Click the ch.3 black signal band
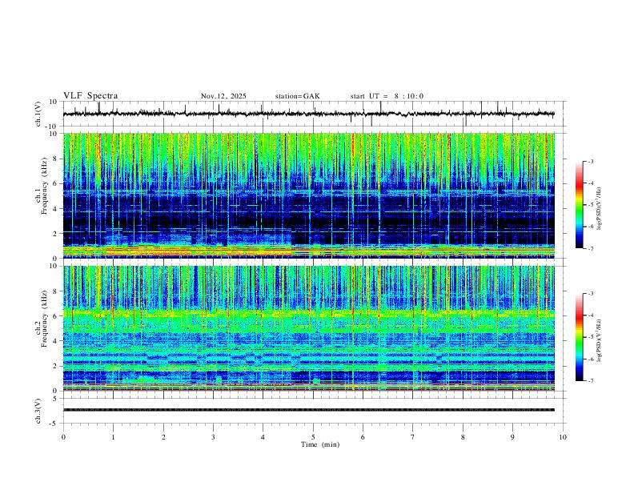Image resolution: width=634 pixels, height=490 pixels. point(309,410)
